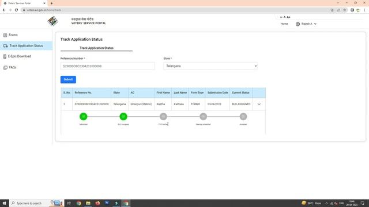The height and width of the screenshot is (207, 369).
Task: Click the taskbar clock and date
Action: click(x=352, y=203)
